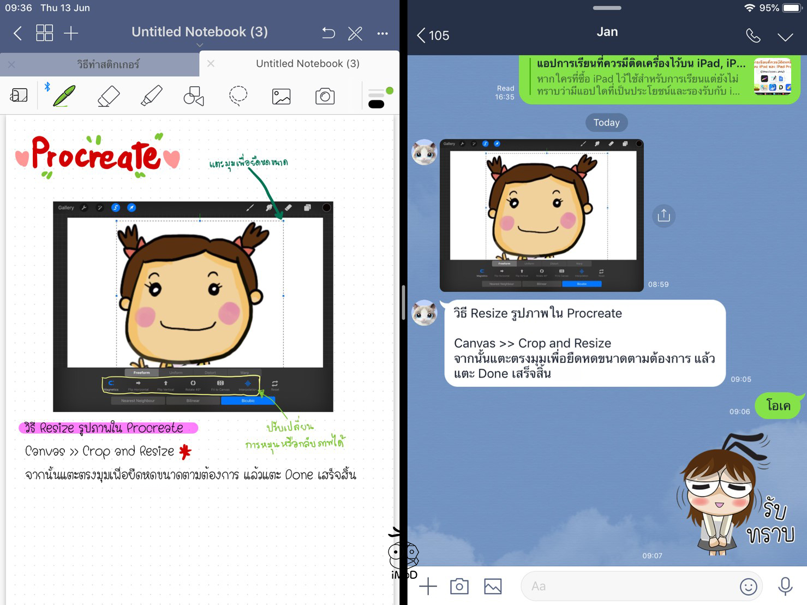Activate the Lasso selection tool
This screenshot has width=807, height=605.
pos(238,96)
